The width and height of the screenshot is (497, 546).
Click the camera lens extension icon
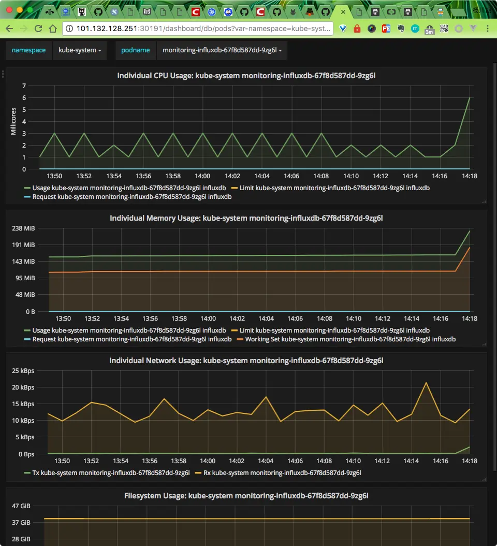(372, 29)
